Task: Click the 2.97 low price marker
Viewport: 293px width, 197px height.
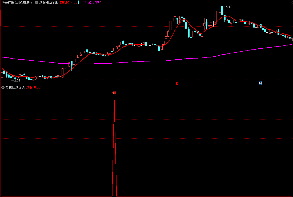Action: pos(17,80)
